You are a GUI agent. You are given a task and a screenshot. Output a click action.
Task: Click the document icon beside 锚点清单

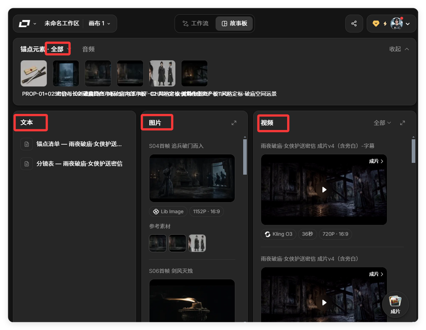pos(27,144)
